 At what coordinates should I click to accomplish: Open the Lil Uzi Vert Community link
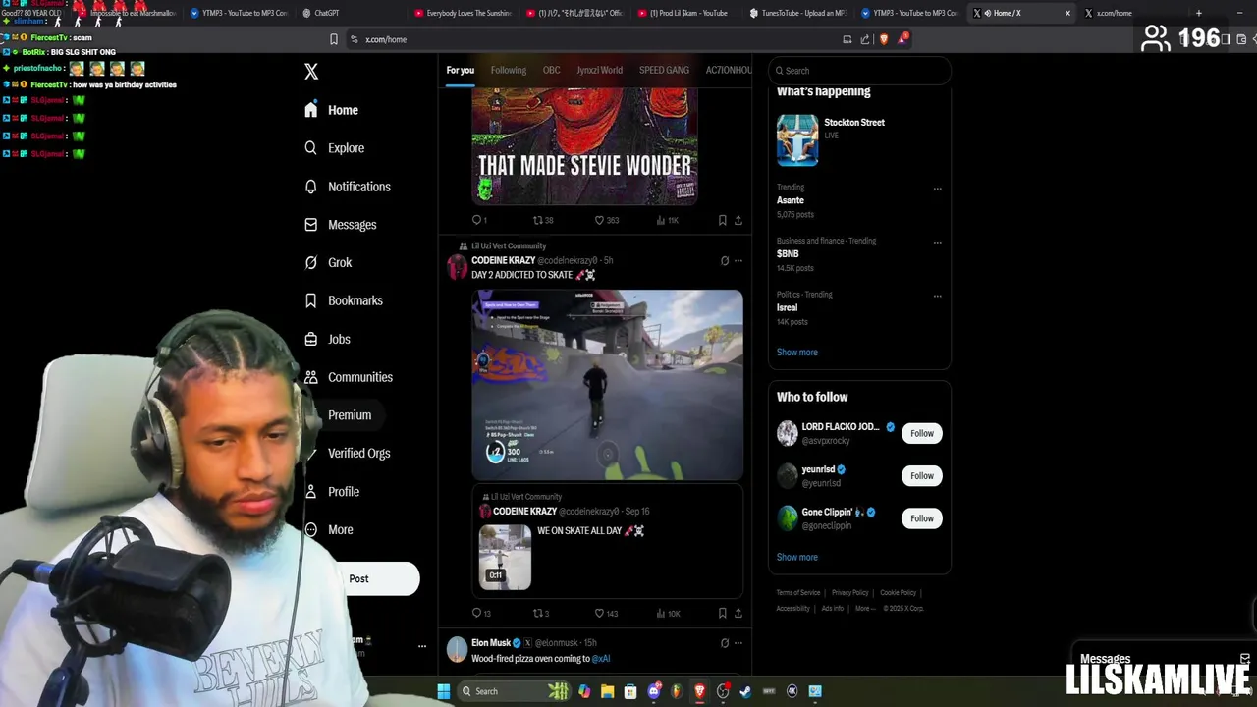(509, 245)
